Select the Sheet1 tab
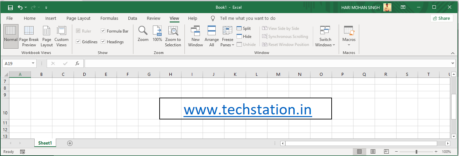 [x=45, y=143]
